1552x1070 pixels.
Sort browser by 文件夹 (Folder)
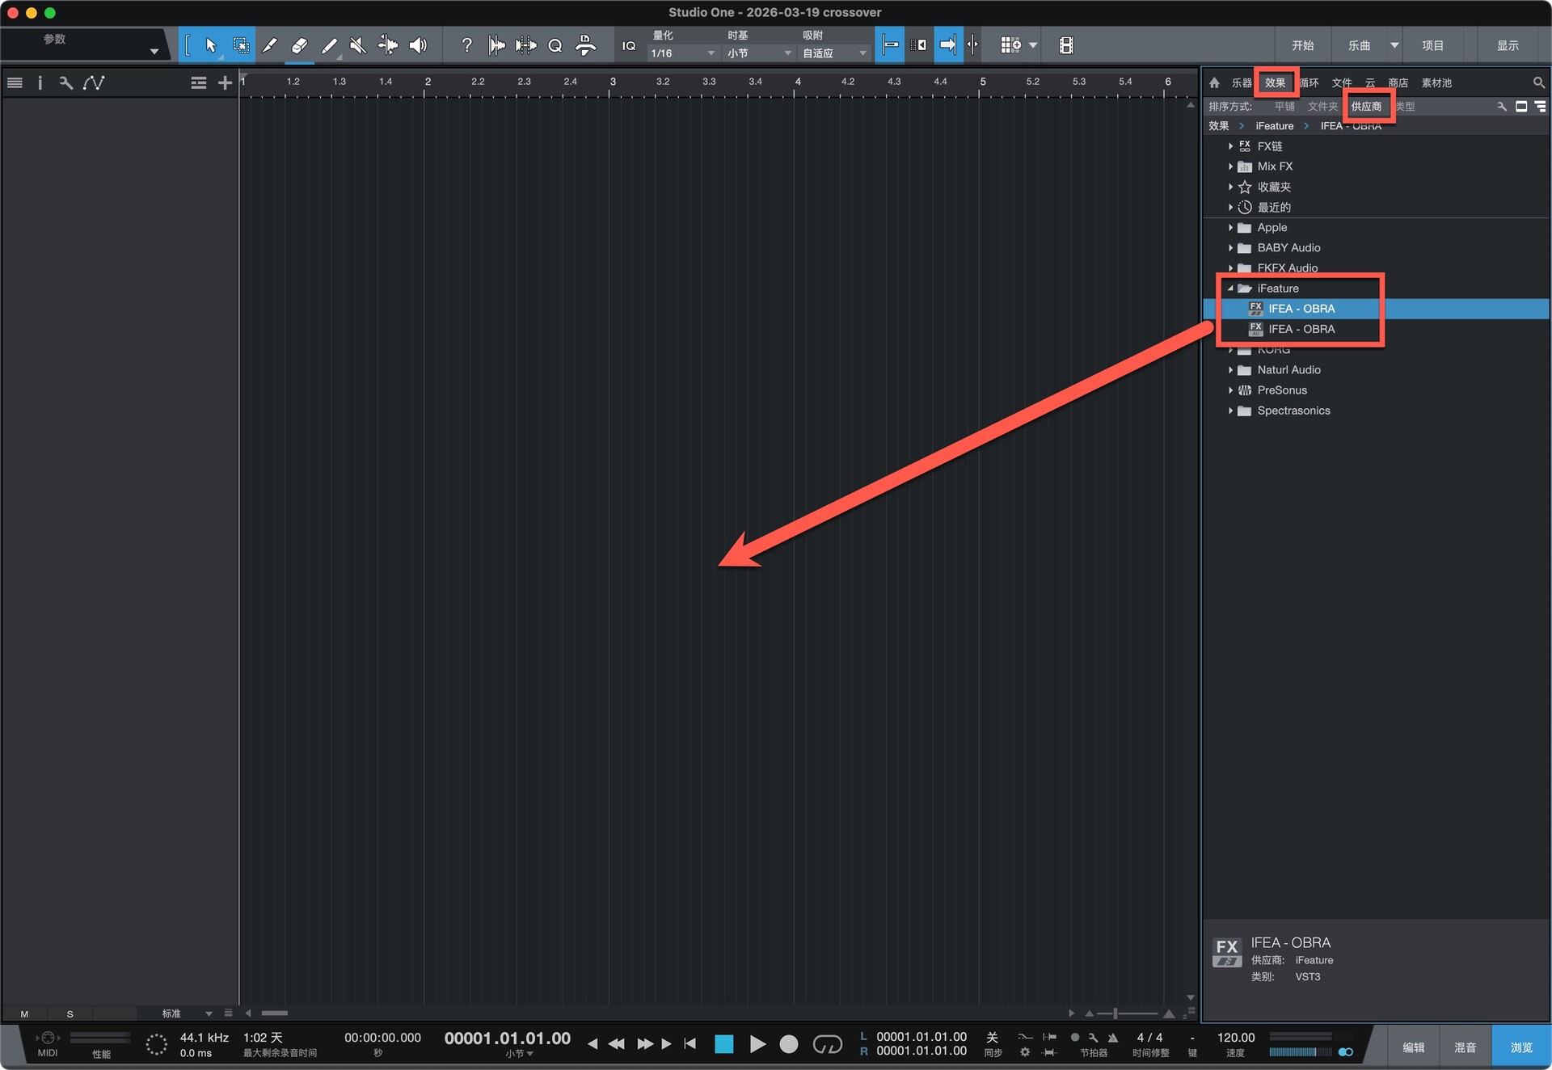[x=1322, y=107]
